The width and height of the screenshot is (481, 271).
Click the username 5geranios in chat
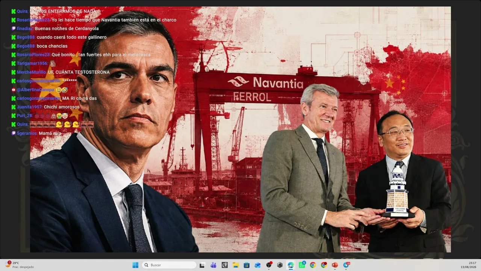tap(27, 133)
